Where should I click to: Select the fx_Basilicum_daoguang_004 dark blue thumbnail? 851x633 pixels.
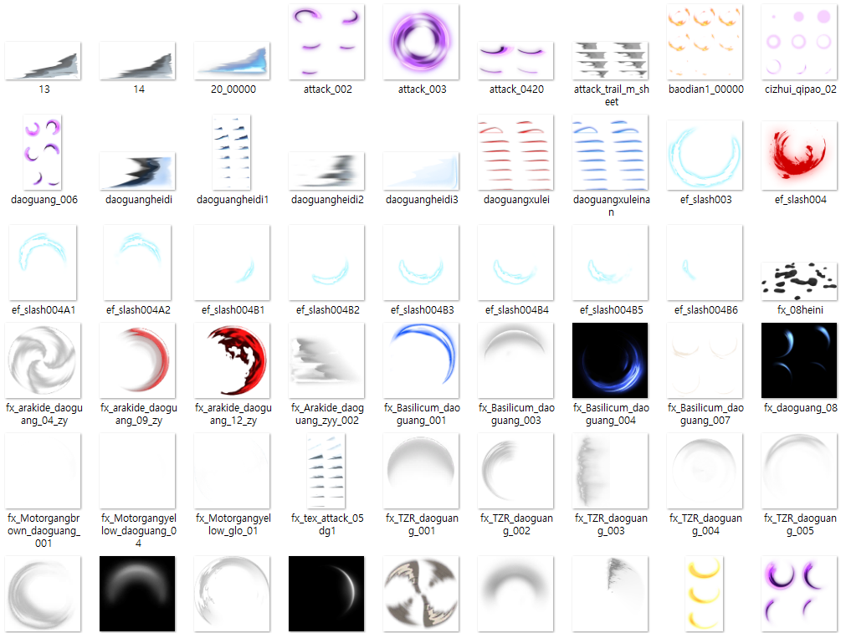point(610,360)
